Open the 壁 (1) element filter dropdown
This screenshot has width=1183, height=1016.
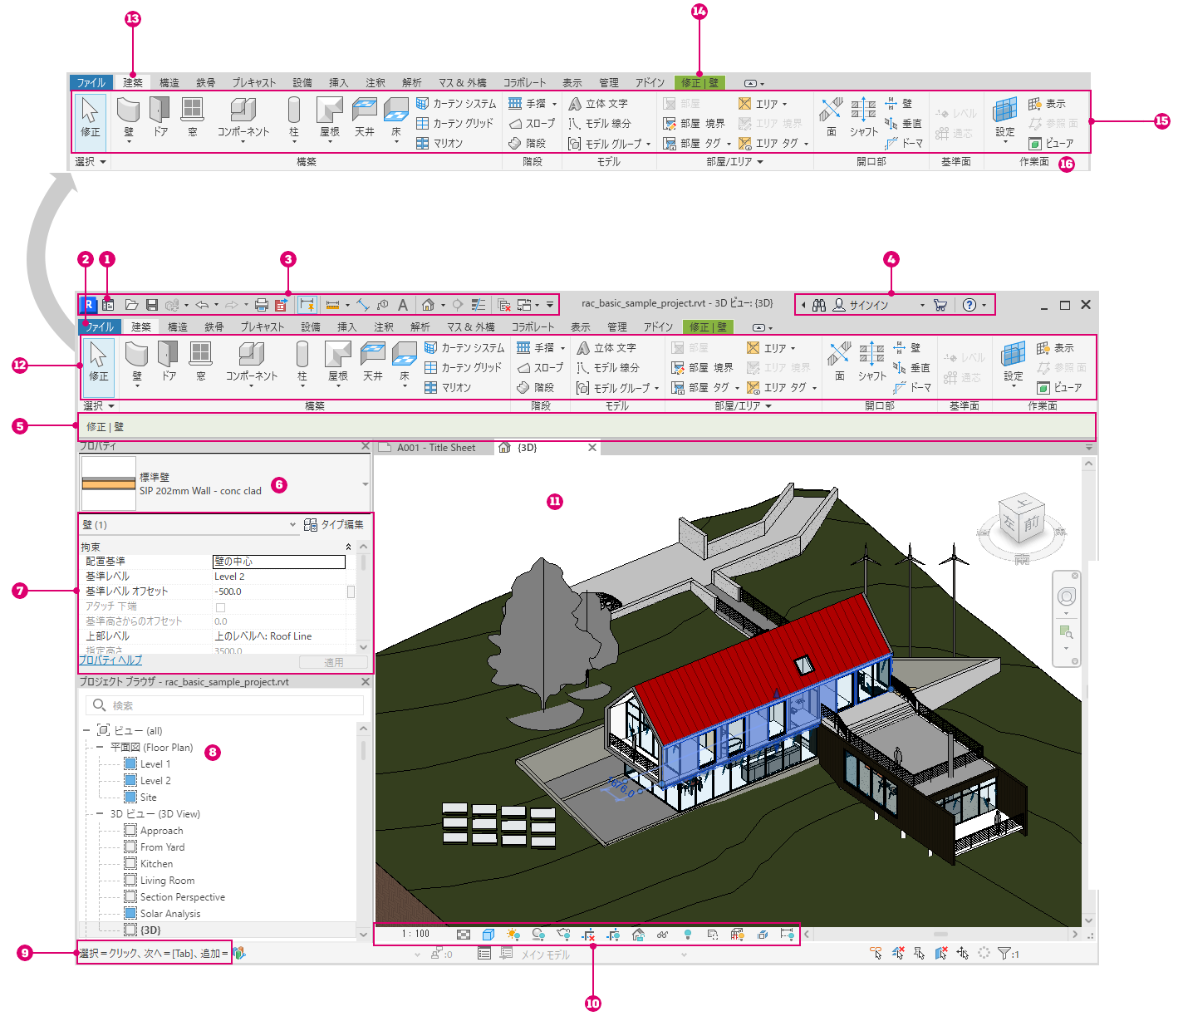292,524
